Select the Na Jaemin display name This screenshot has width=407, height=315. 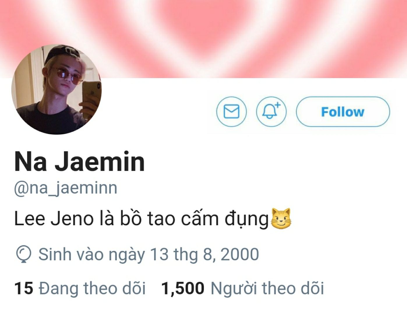click(x=80, y=162)
